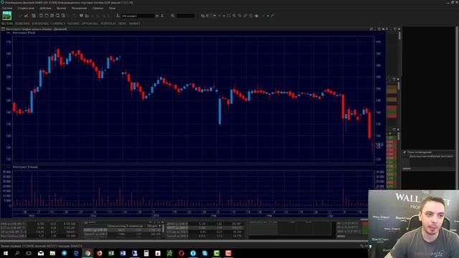This screenshot has width=459, height=258.
Task: Switch to the MARKET tab
Action: (135, 24)
